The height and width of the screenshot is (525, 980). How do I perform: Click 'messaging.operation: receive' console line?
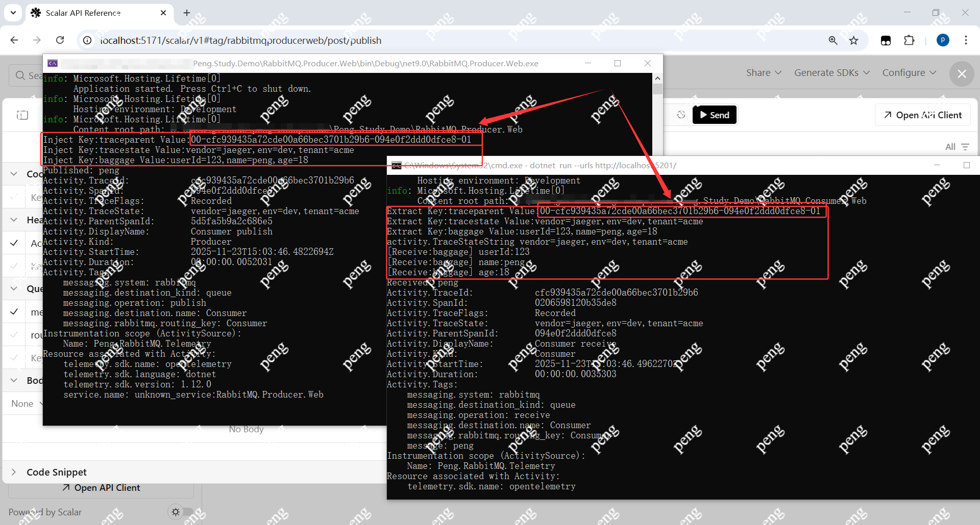click(479, 415)
